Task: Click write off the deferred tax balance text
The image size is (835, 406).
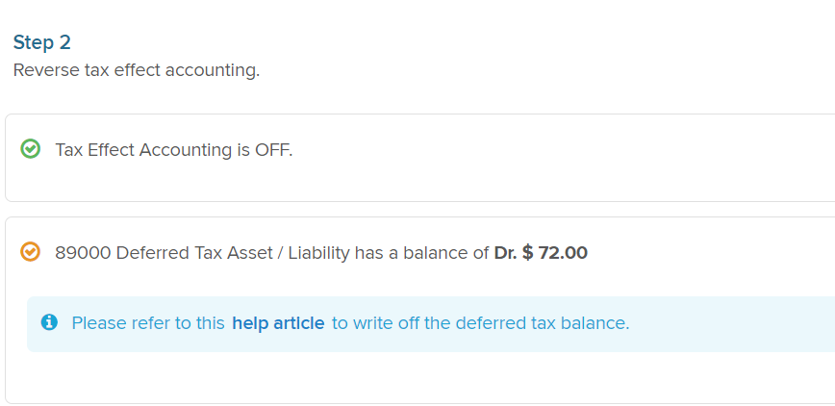Action: pyautogui.click(x=480, y=323)
